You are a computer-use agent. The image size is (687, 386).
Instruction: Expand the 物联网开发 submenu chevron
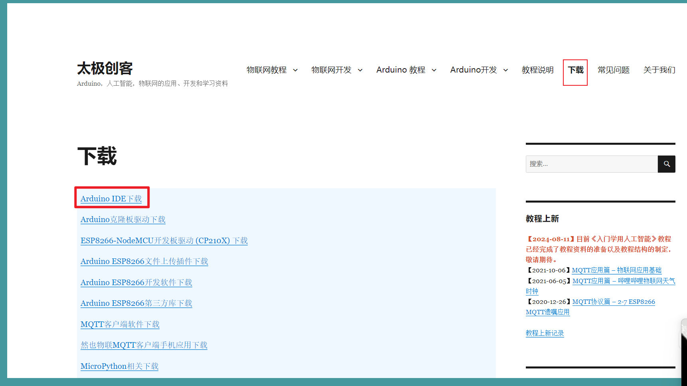(360, 70)
